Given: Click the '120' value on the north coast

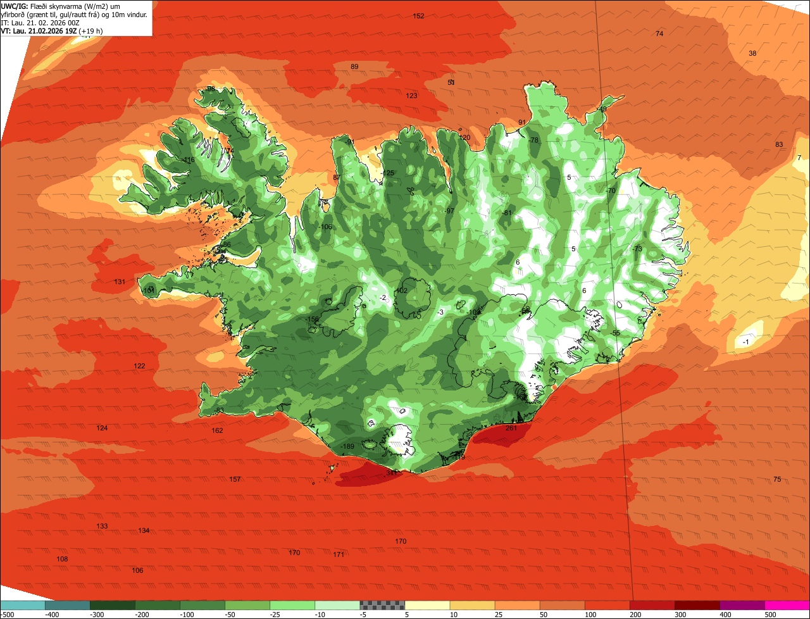Looking at the screenshot, I should pos(464,137).
